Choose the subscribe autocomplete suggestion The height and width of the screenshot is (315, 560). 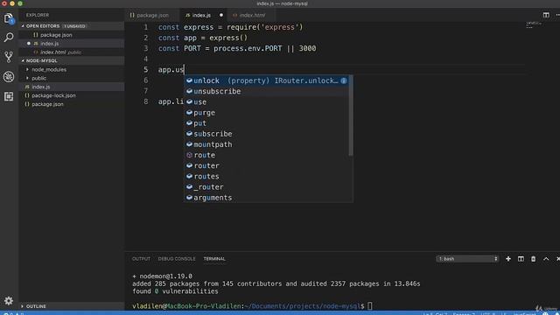266,134
